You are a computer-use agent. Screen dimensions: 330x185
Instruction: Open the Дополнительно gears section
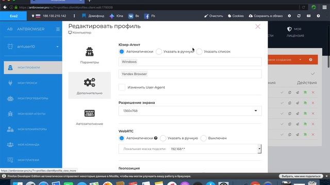click(89, 82)
